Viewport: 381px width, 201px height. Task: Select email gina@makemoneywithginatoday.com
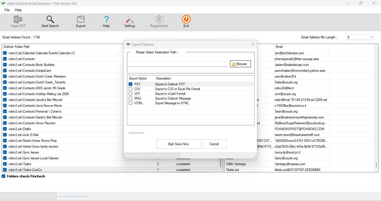tap(299, 117)
